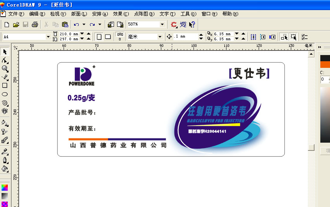Expand the A4 paper size dropdown
The height and width of the screenshot is (207, 330).
pyautogui.click(x=48, y=37)
